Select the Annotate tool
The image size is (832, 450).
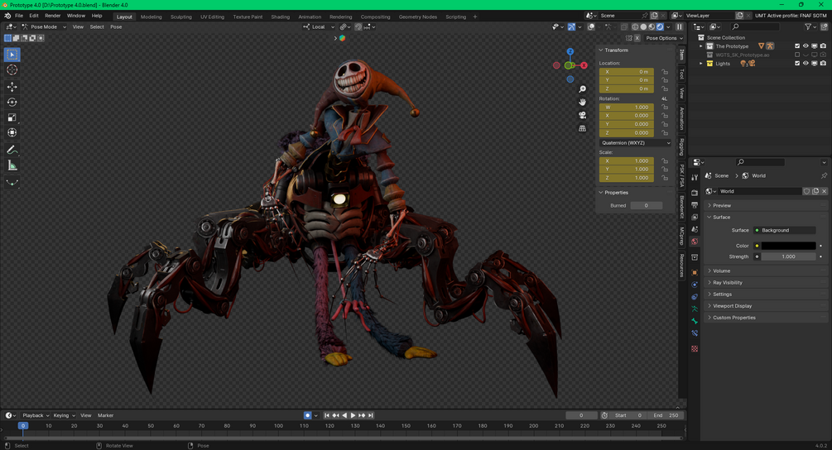pyautogui.click(x=12, y=150)
